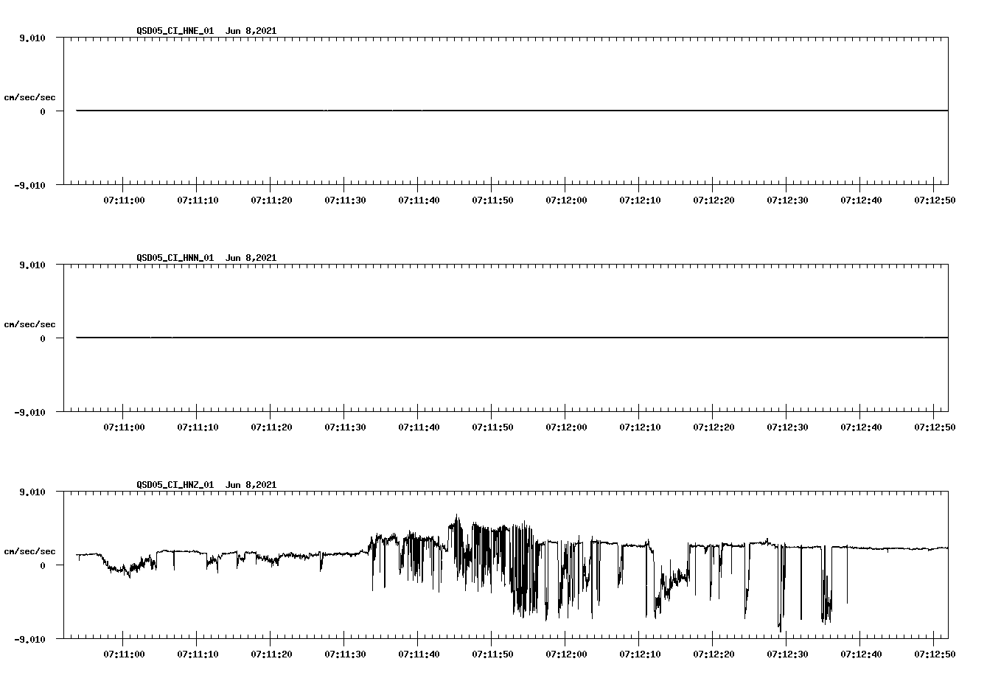Click the 0 axis label on HNZ plot
This screenshot has width=1001, height=681.
(x=43, y=566)
